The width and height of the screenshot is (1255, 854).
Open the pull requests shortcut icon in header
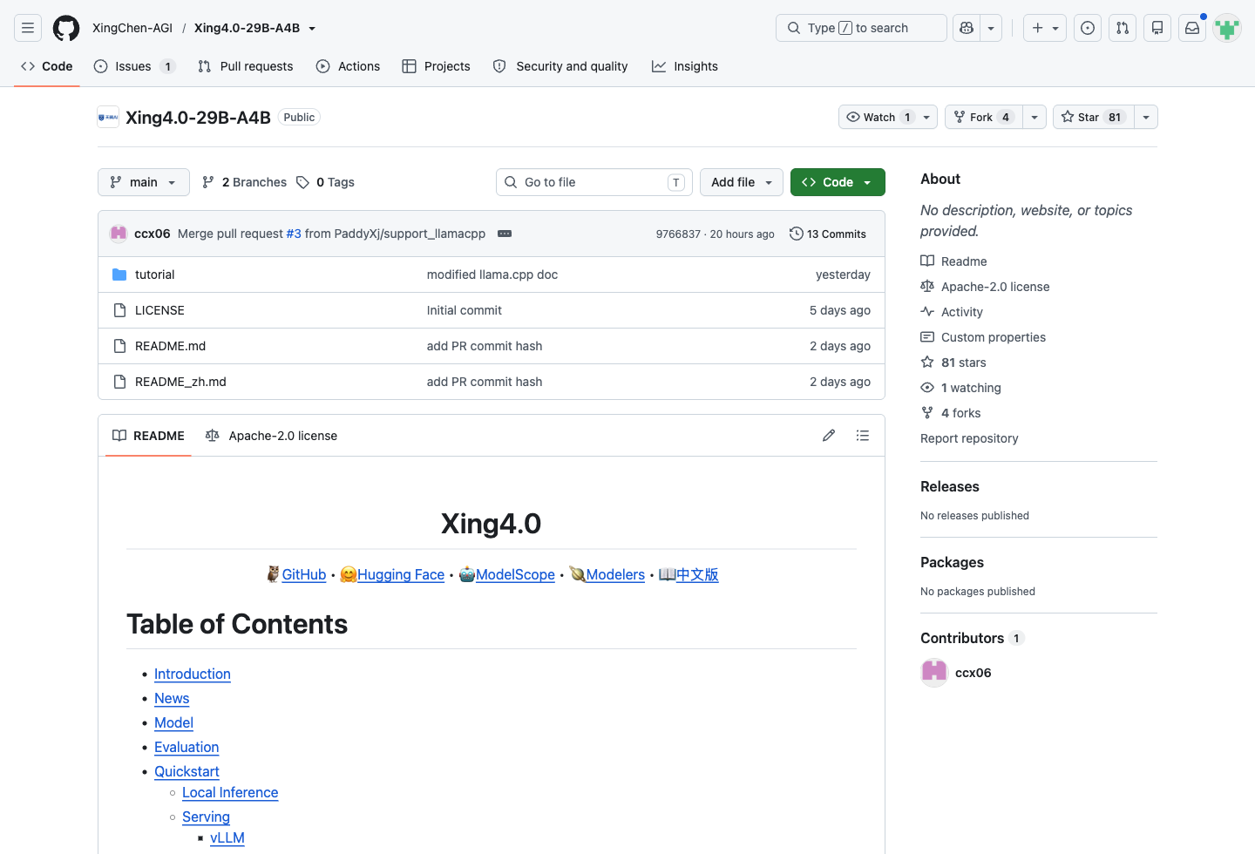(x=1123, y=28)
